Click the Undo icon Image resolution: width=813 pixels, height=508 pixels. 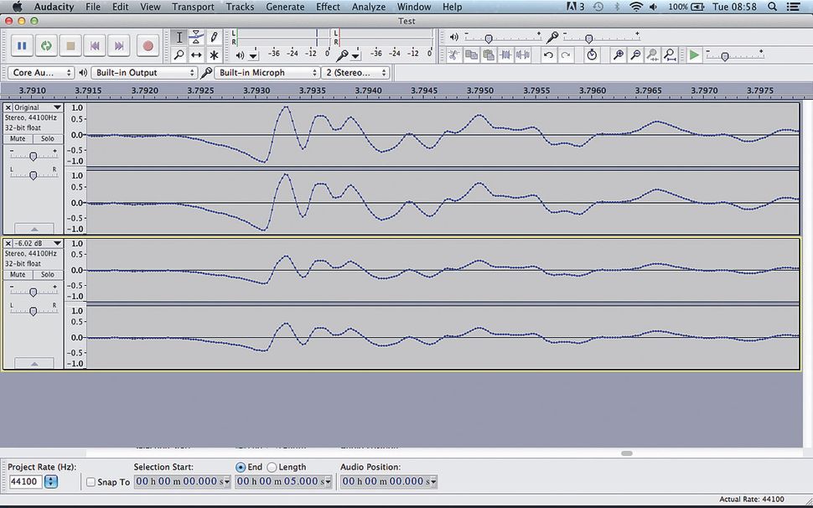tap(547, 54)
